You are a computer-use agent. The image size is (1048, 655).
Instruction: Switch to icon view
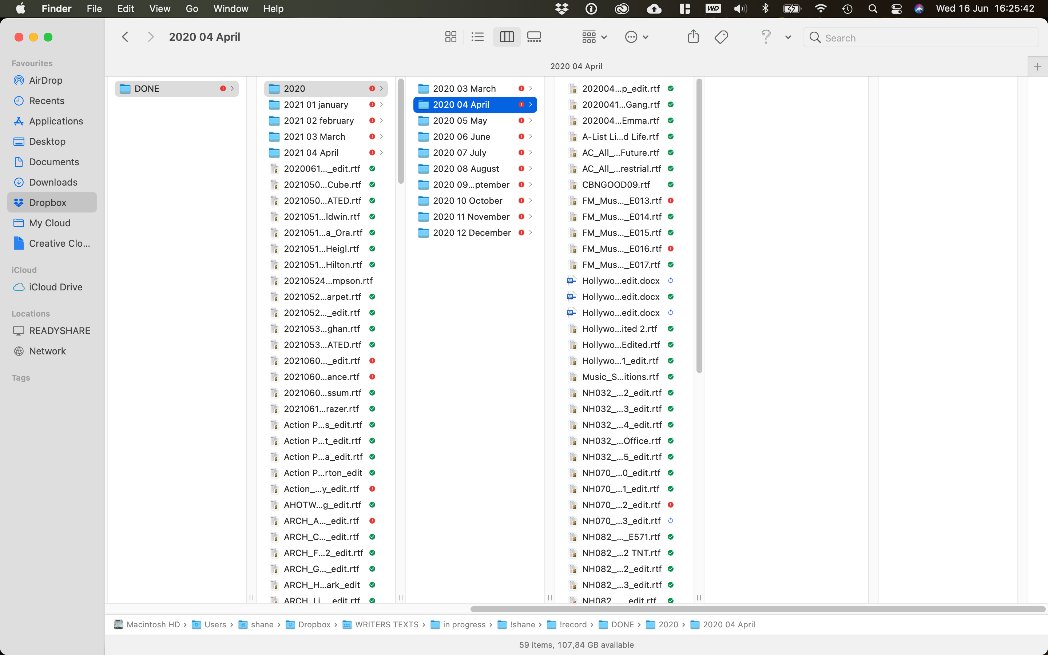[450, 37]
